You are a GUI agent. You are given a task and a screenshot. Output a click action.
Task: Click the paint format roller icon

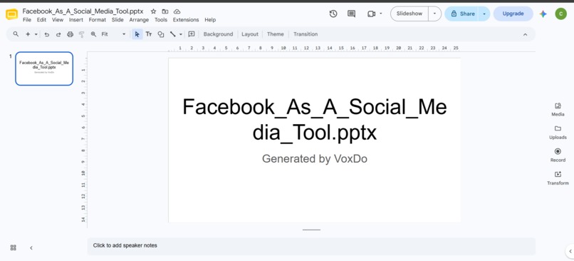82,34
